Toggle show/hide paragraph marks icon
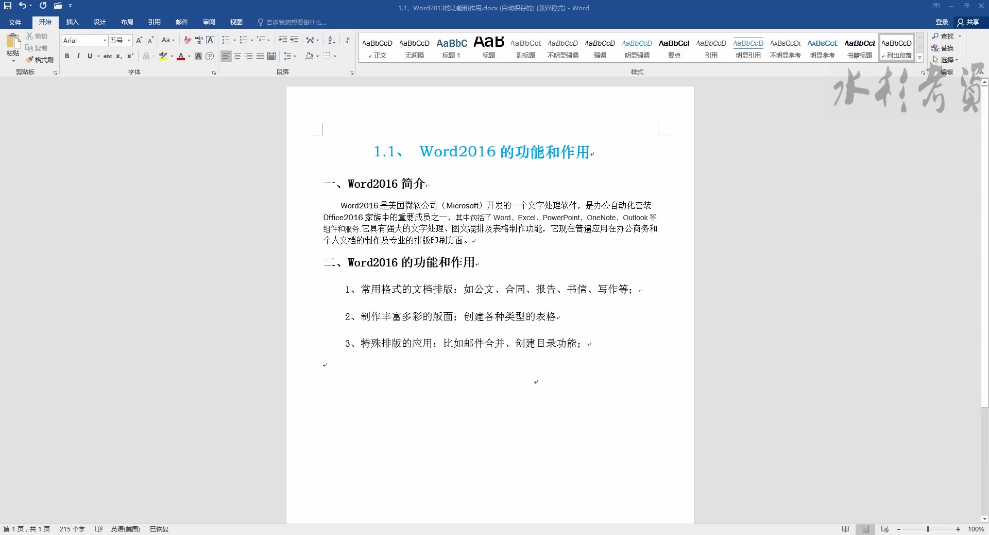989x535 pixels. click(x=348, y=40)
